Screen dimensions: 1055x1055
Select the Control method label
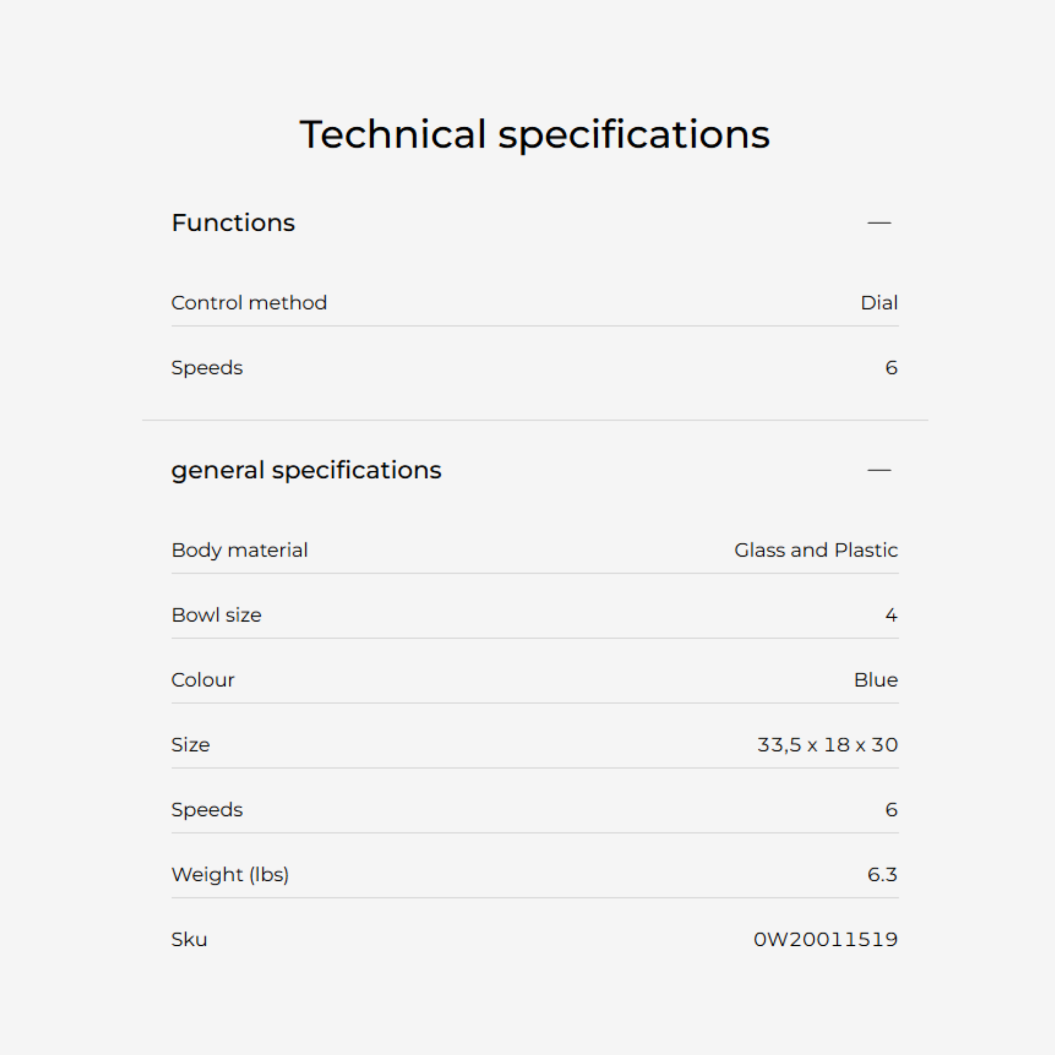click(x=249, y=302)
